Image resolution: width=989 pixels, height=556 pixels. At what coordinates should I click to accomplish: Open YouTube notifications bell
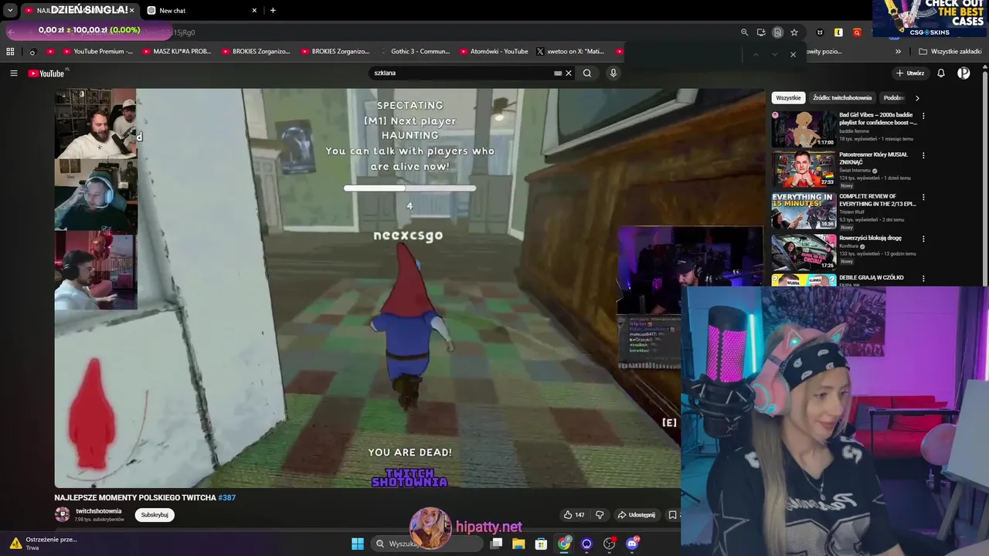[x=941, y=73]
